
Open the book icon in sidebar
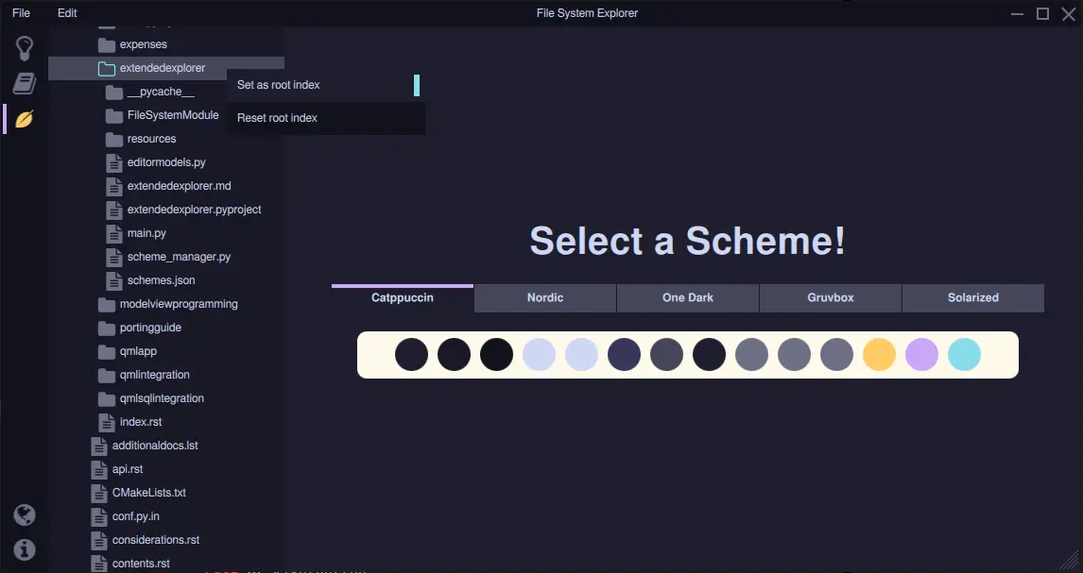click(x=25, y=84)
